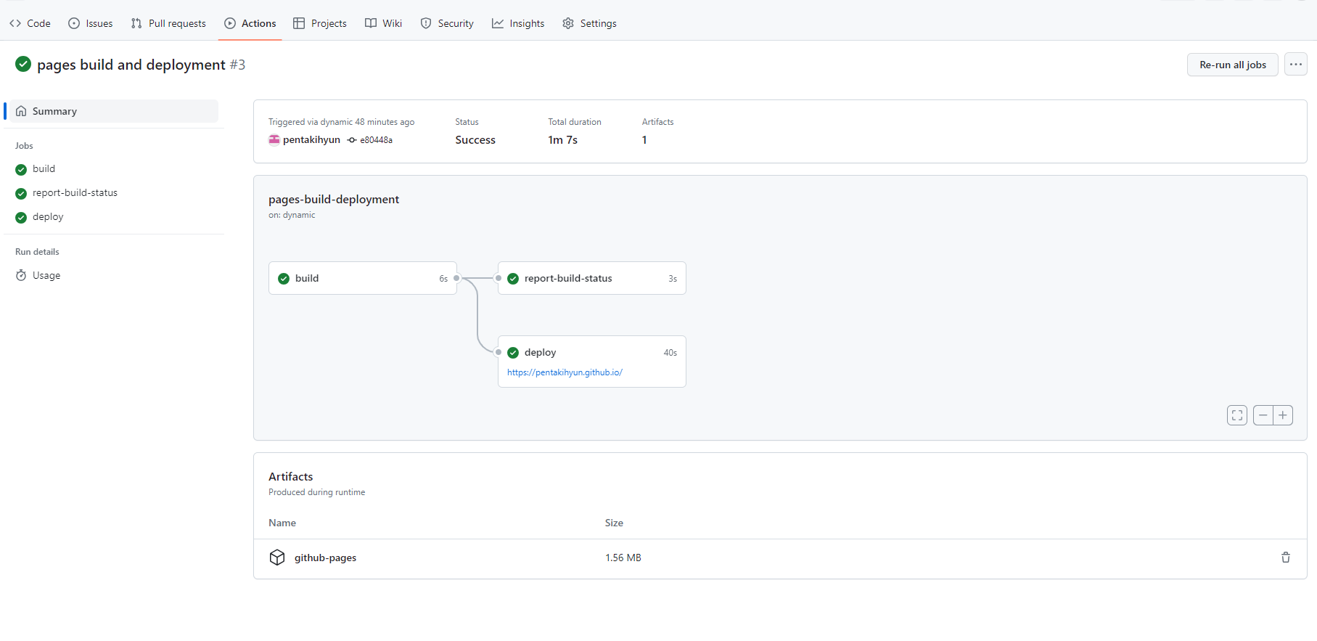
Task: Open the Code tab
Action: point(30,23)
